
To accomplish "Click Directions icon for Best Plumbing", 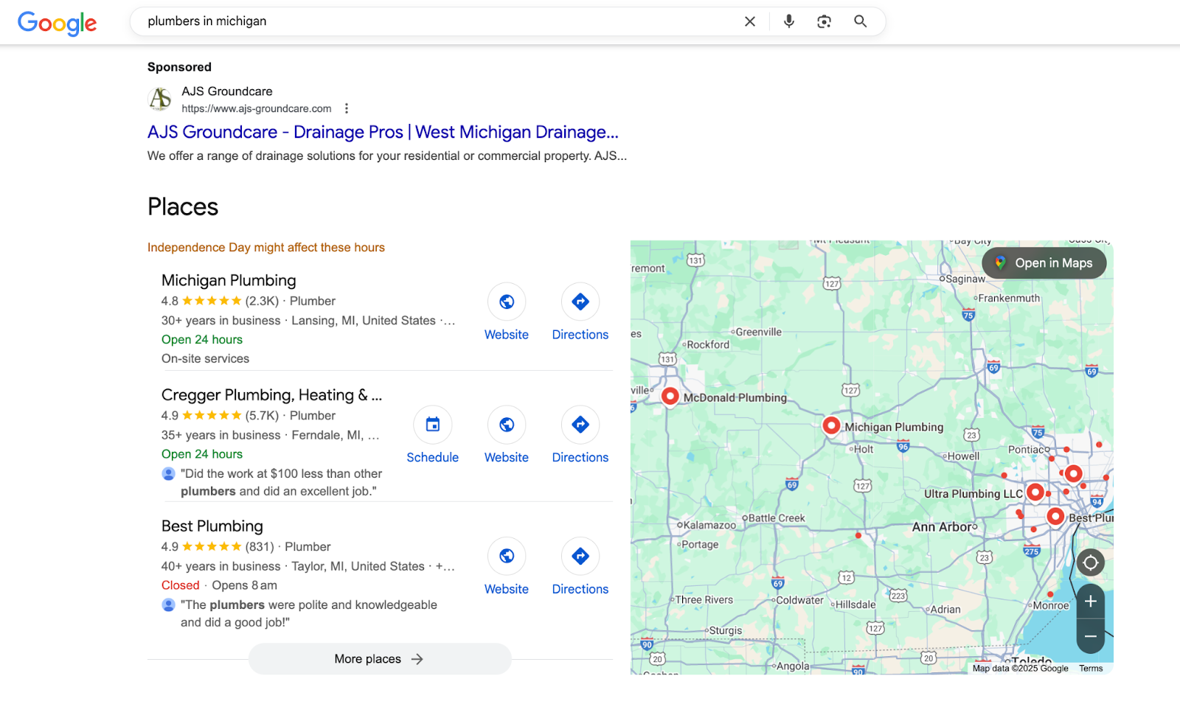I will point(580,557).
